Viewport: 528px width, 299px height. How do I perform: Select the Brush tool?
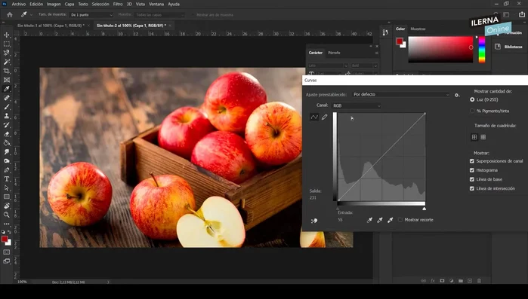(6, 107)
